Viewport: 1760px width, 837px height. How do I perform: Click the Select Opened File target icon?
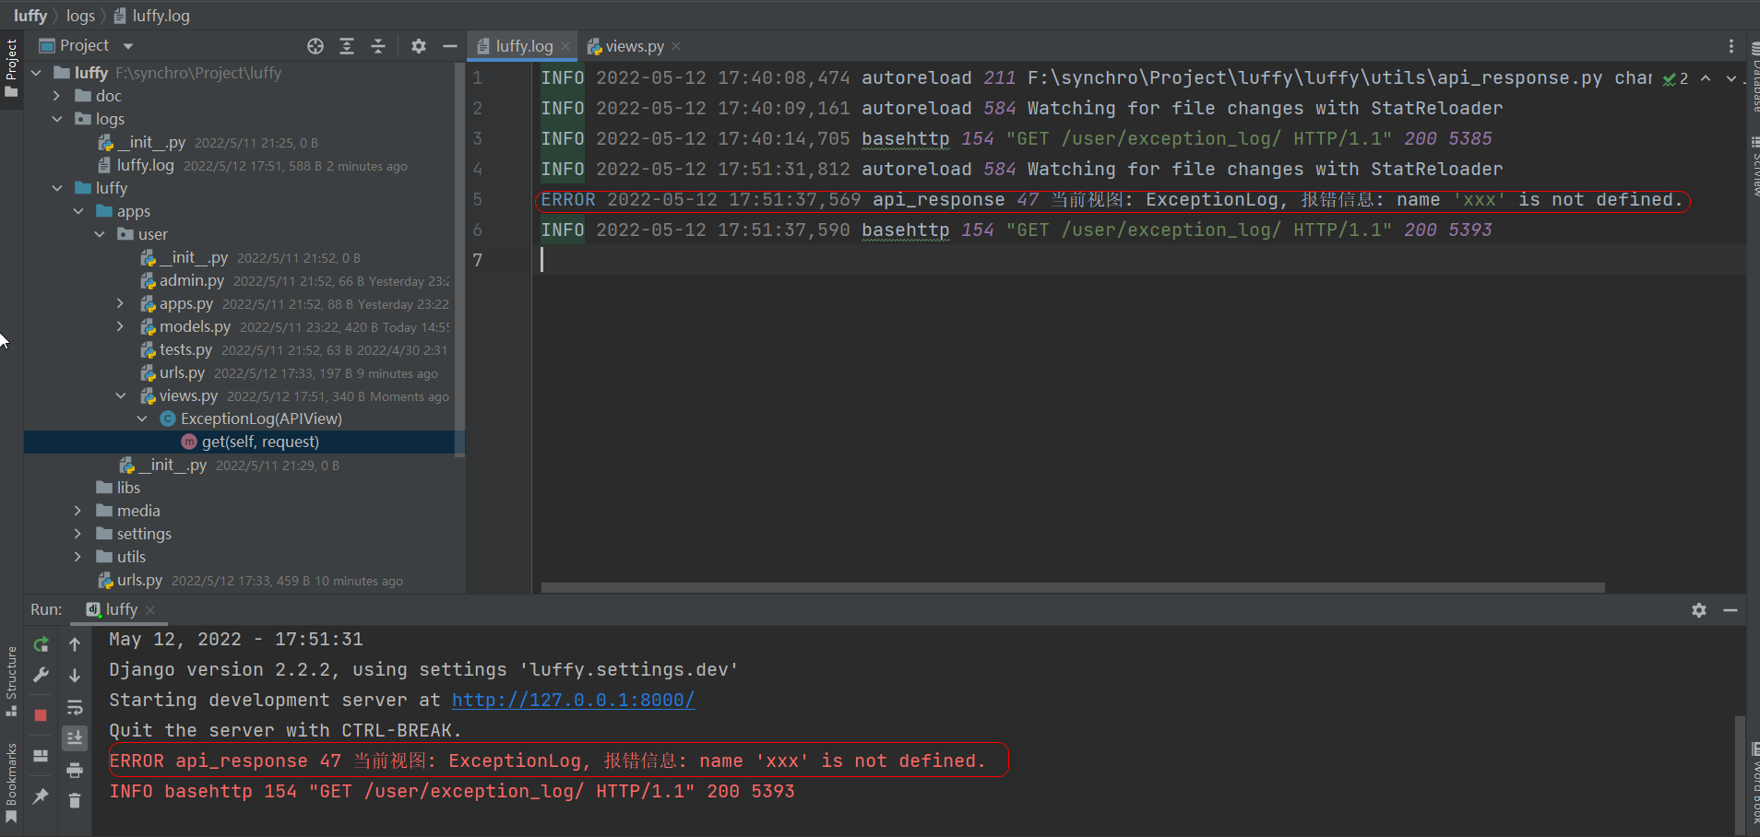(x=315, y=46)
